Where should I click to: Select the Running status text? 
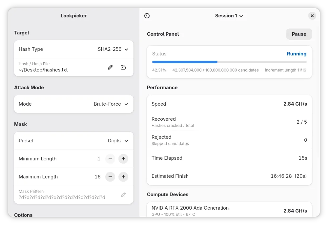pos(297,54)
